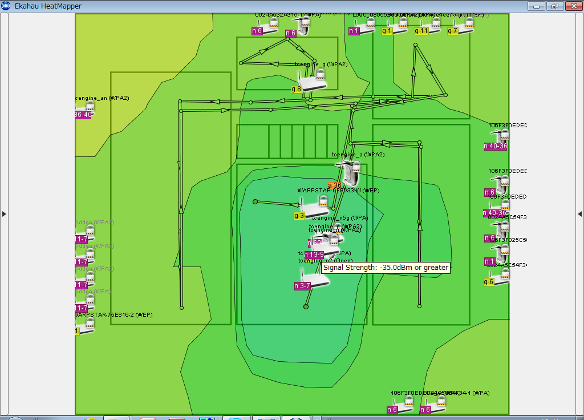The image size is (584, 420).
Task: Click survey path end point below n 3-7
Action: [306, 306]
